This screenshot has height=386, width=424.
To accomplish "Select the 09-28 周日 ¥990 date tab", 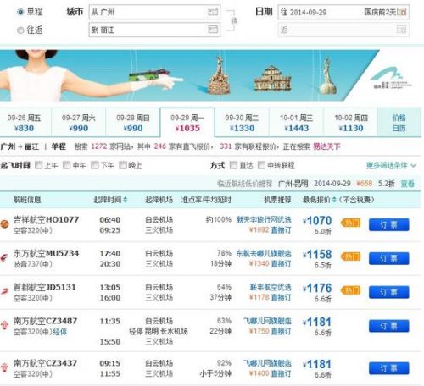I will click(133, 123).
